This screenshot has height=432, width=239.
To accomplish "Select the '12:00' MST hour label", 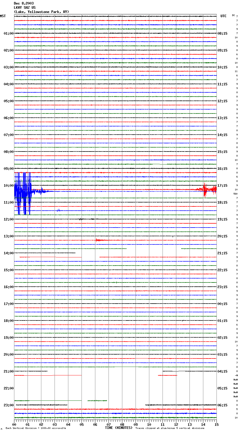I will pos(9,219).
